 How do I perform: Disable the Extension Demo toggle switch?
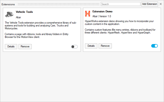154,46
